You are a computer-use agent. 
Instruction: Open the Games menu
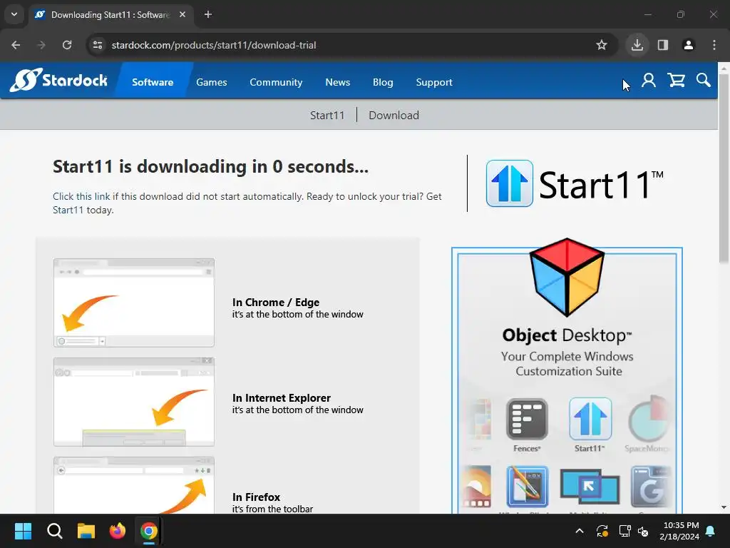pyautogui.click(x=211, y=82)
